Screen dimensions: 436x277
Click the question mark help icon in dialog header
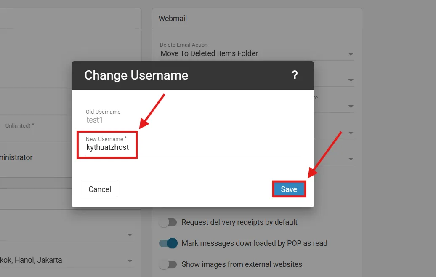pos(295,75)
